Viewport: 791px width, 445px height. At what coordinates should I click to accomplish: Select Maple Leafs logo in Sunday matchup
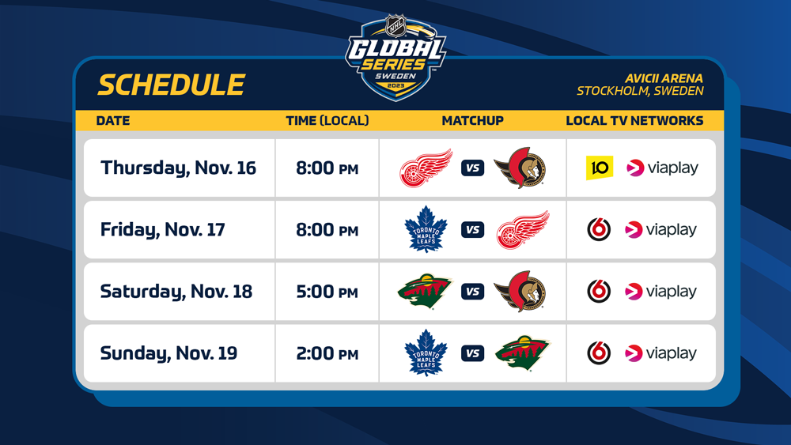[x=426, y=353]
